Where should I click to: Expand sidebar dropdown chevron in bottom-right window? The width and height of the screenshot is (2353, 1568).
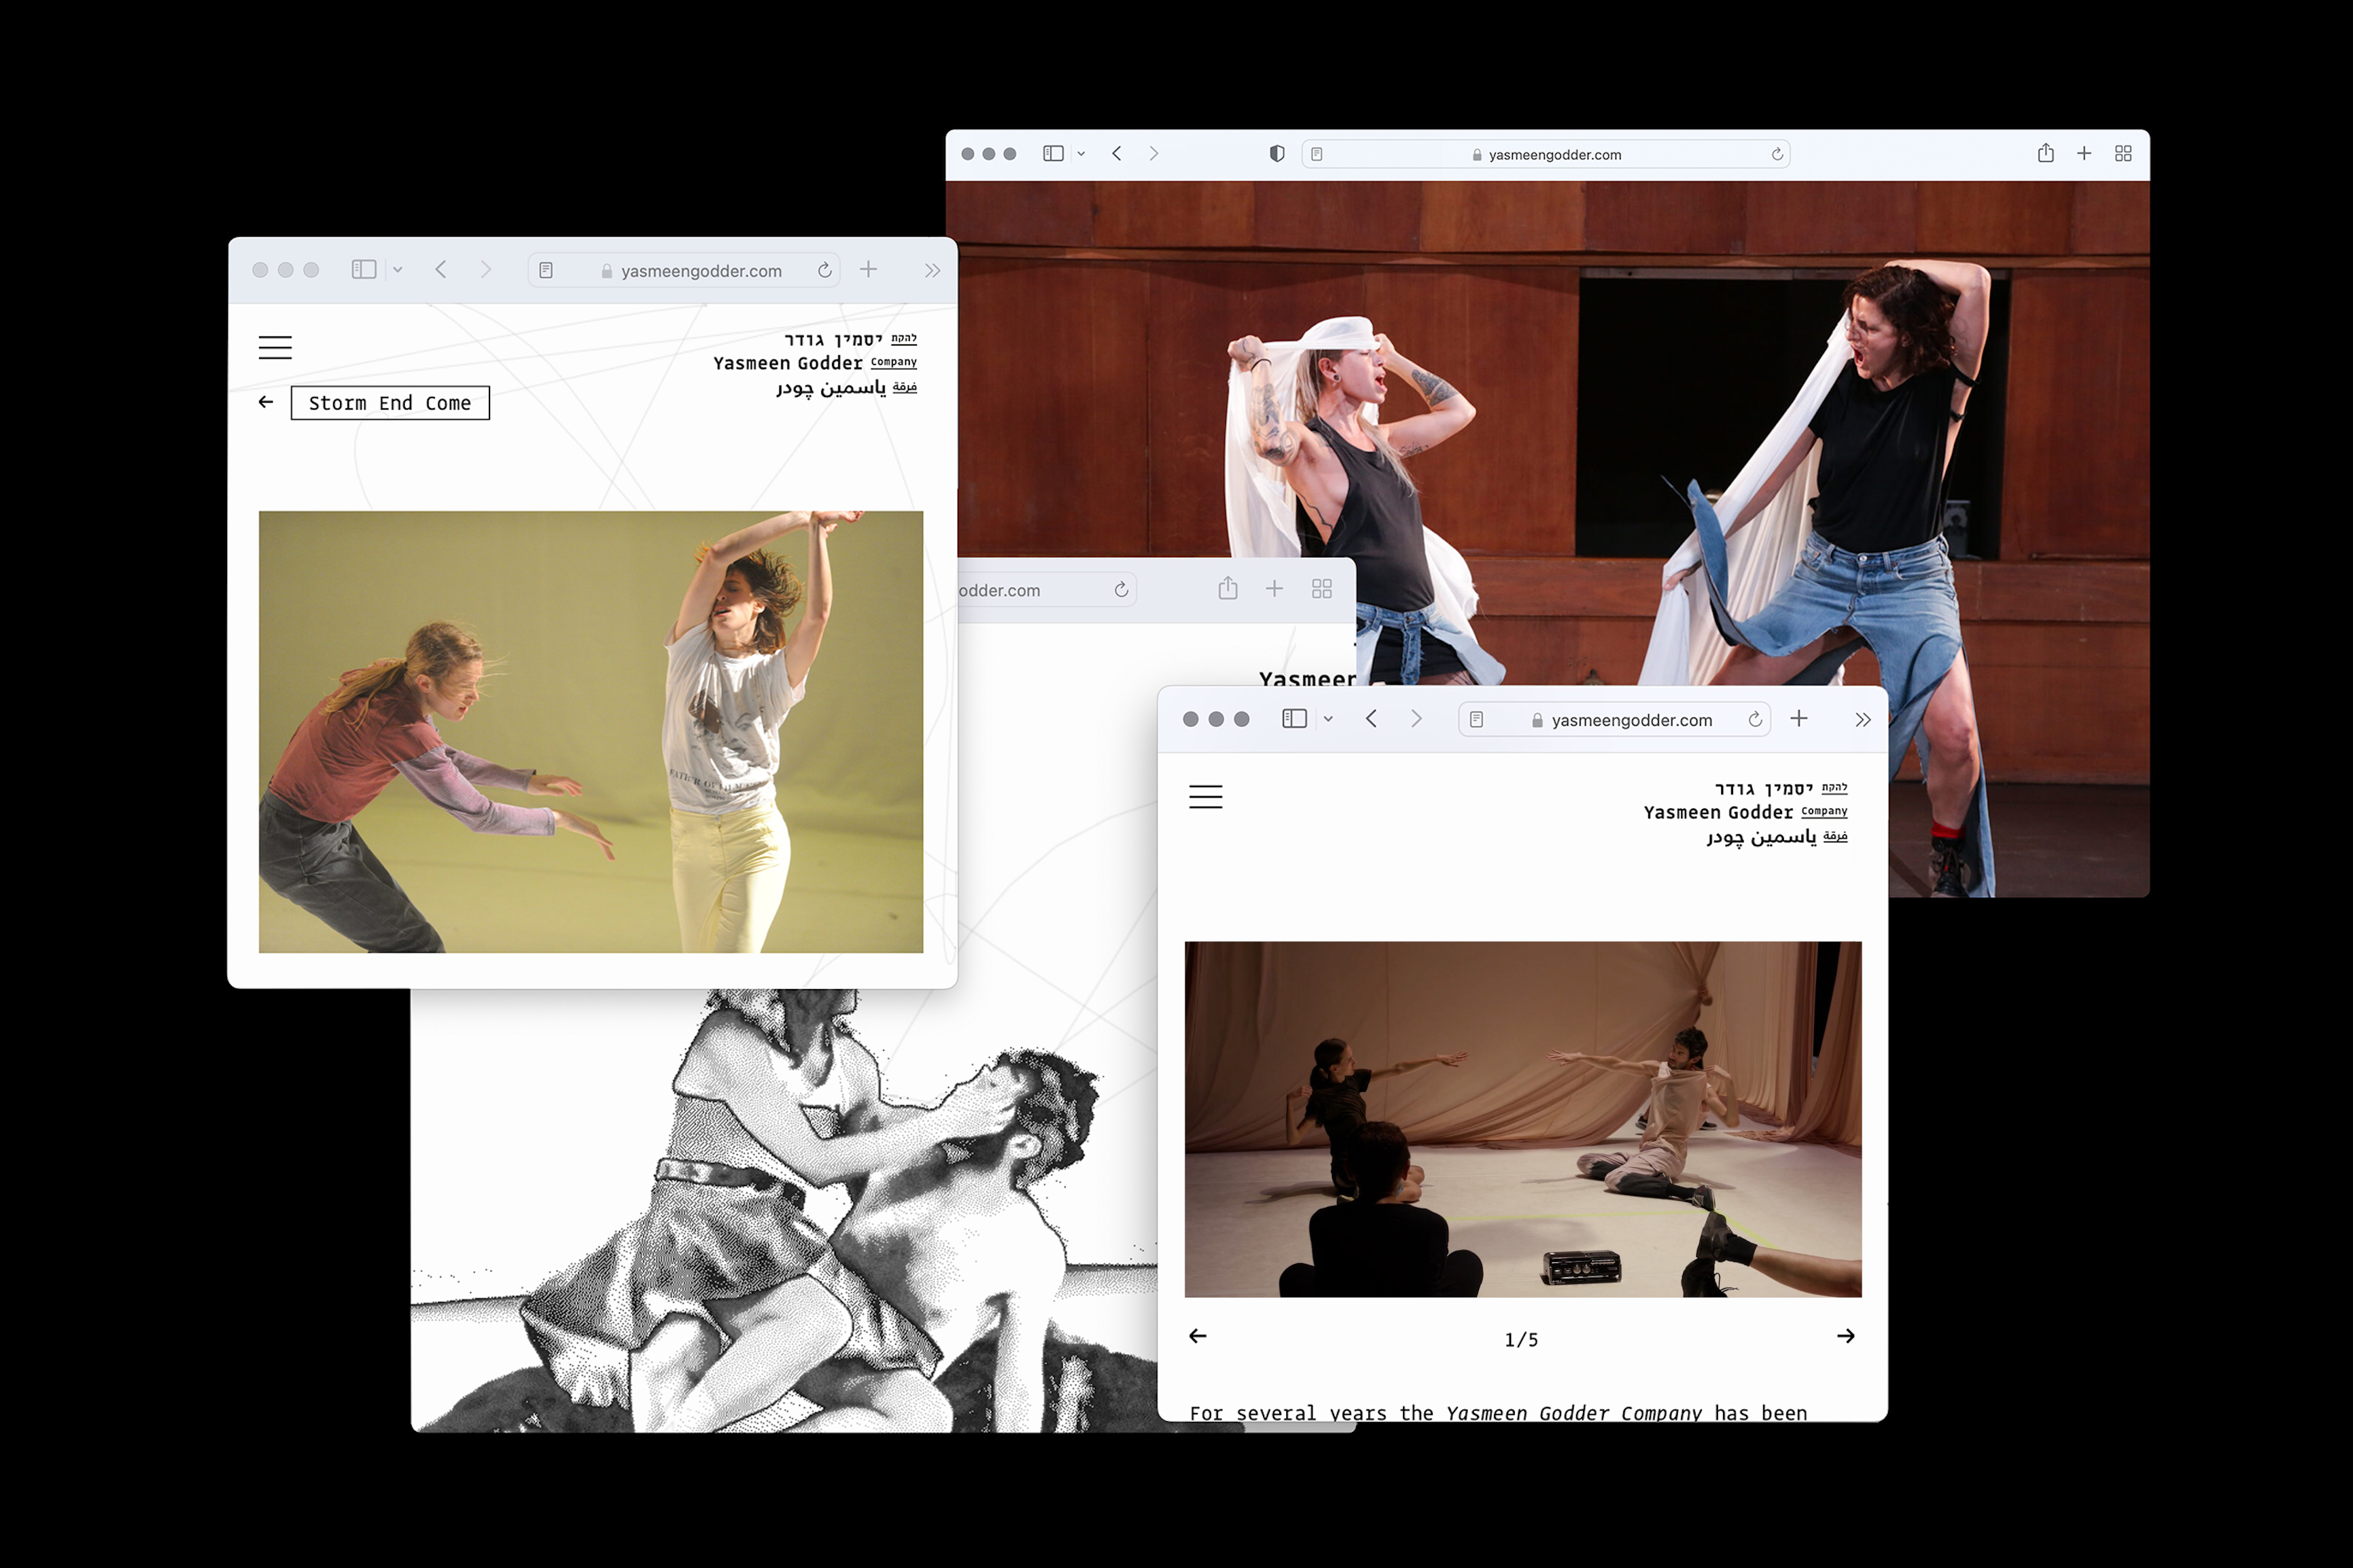[1328, 719]
